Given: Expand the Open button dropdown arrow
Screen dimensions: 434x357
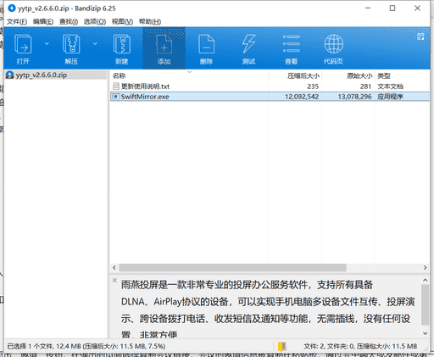Looking at the screenshot, I should [x=47, y=43].
